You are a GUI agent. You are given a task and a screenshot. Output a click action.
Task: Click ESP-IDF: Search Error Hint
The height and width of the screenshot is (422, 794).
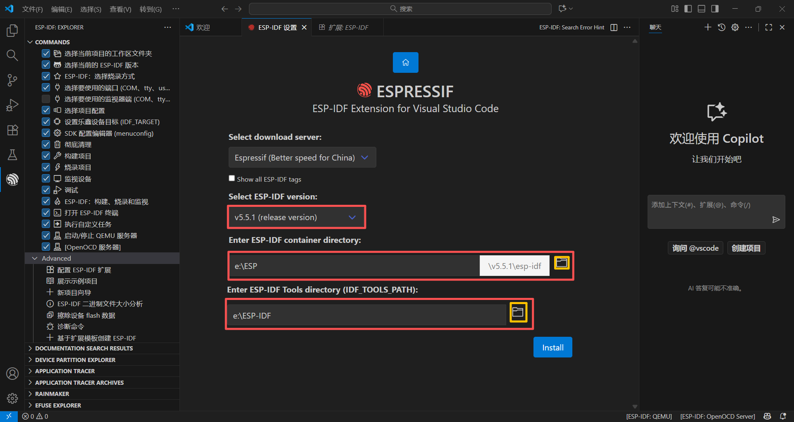click(x=572, y=27)
